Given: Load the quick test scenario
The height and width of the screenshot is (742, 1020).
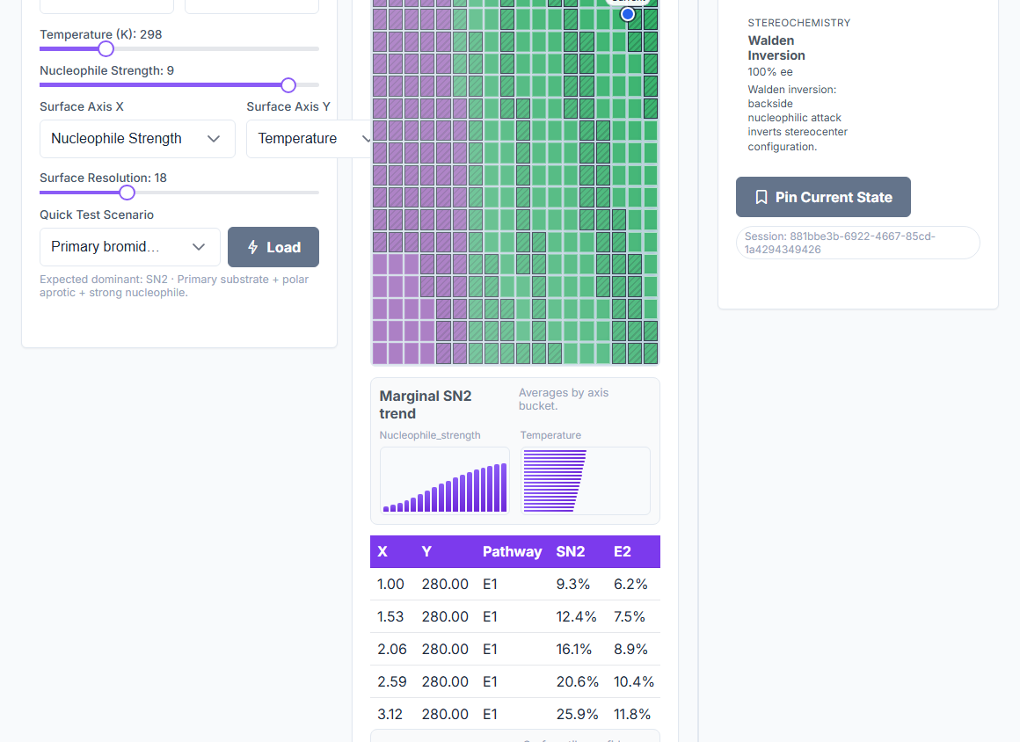Looking at the screenshot, I should click(x=273, y=247).
